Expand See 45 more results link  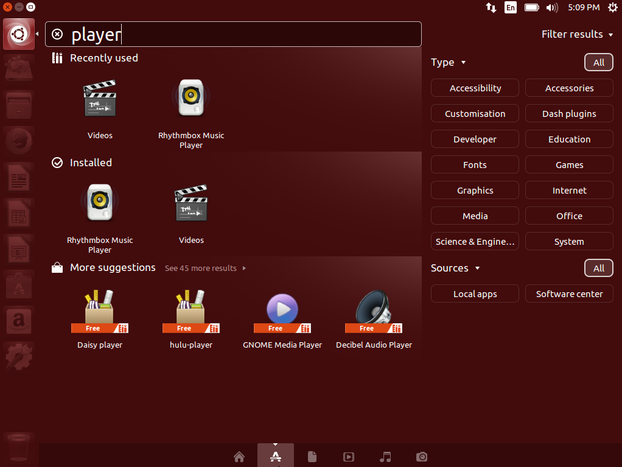point(205,268)
